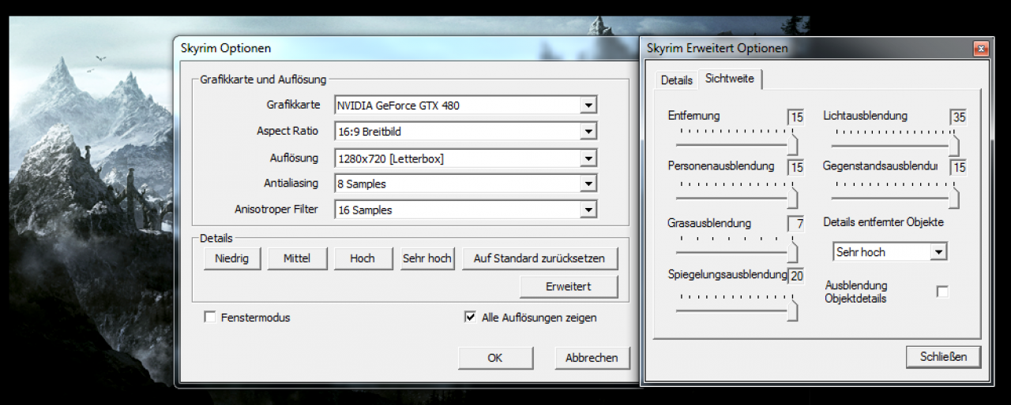
Task: Click the Spiegelungsausblendung slider thumb
Action: click(x=793, y=311)
